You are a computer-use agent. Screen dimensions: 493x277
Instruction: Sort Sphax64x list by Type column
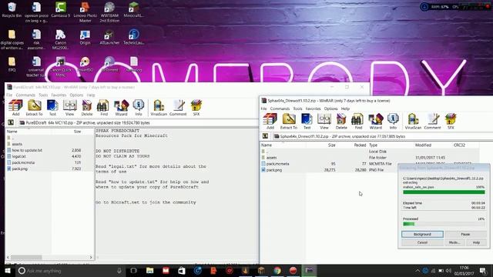click(373, 145)
